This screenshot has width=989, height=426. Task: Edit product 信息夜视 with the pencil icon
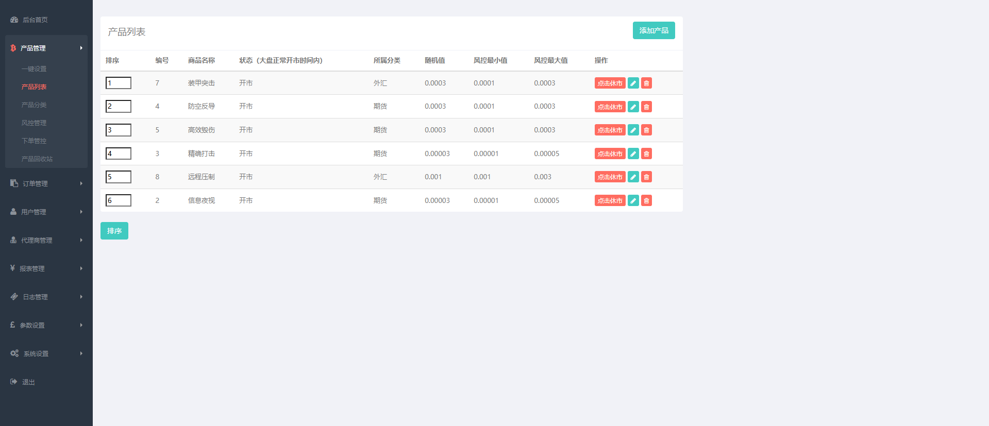pos(633,200)
